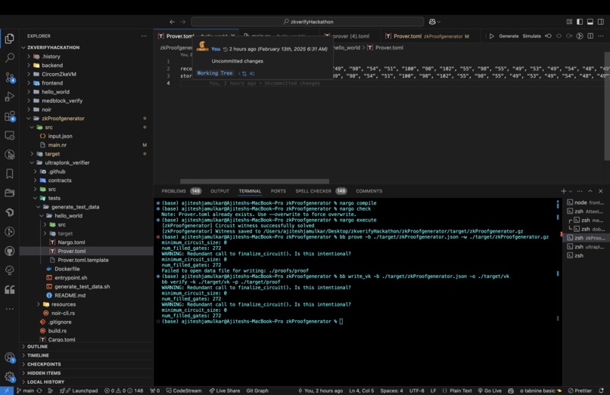Add a new terminal with plus icon
Screen dimensions: 610x395
(x=563, y=191)
